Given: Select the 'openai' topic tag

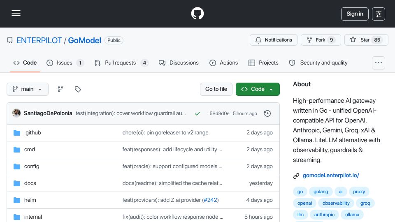Looking at the screenshot, I should pyautogui.click(x=304, y=203).
